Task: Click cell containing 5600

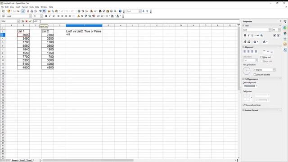Action: [23, 35]
